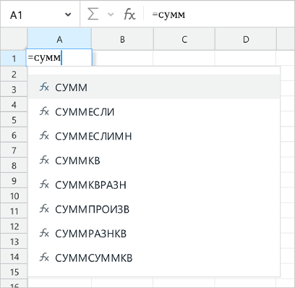This screenshot has width=295, height=288.
Task: Select row 13 header
Action: click(14, 242)
